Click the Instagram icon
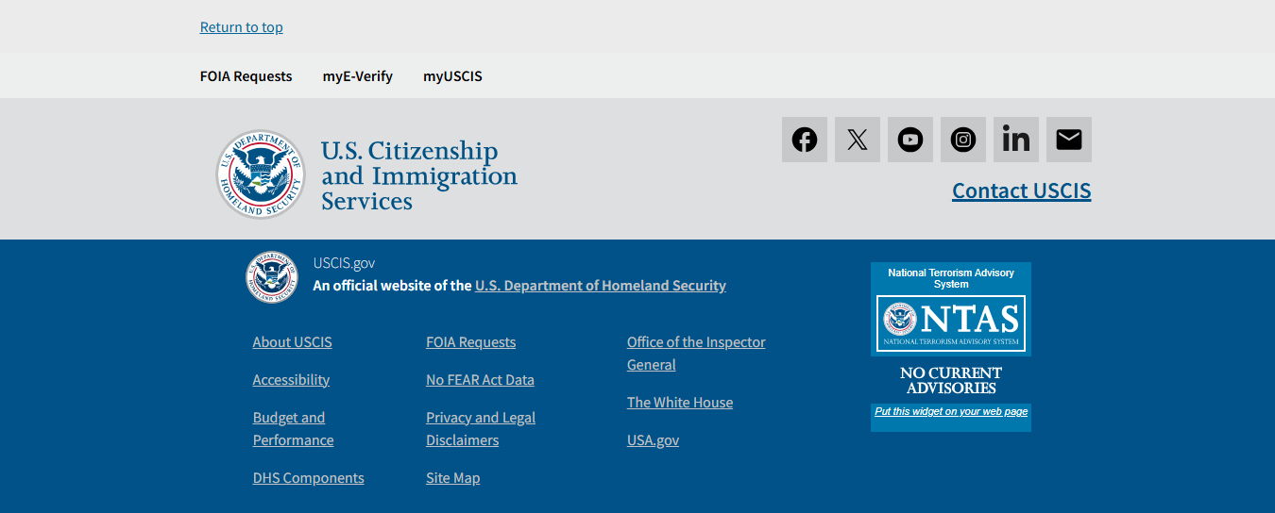Image resolution: width=1275 pixels, height=513 pixels. tap(962, 140)
